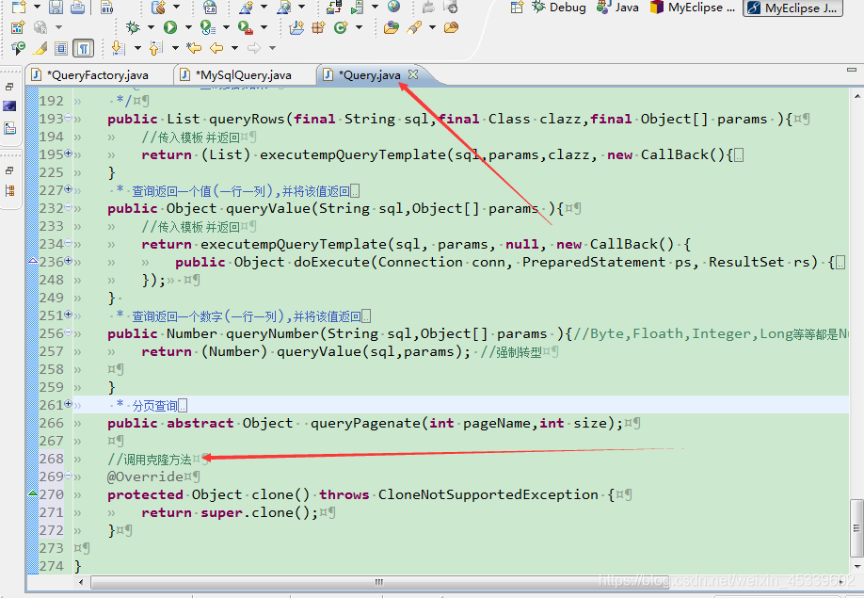Expand the folded comment at line 261

tap(69, 404)
